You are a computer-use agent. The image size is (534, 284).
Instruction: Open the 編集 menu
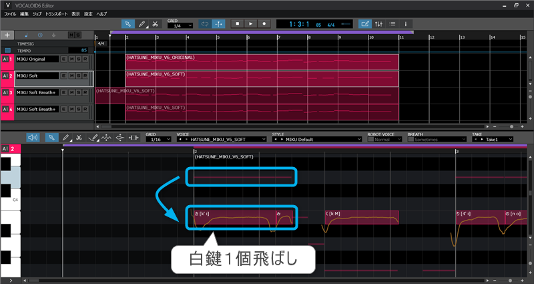click(x=24, y=14)
